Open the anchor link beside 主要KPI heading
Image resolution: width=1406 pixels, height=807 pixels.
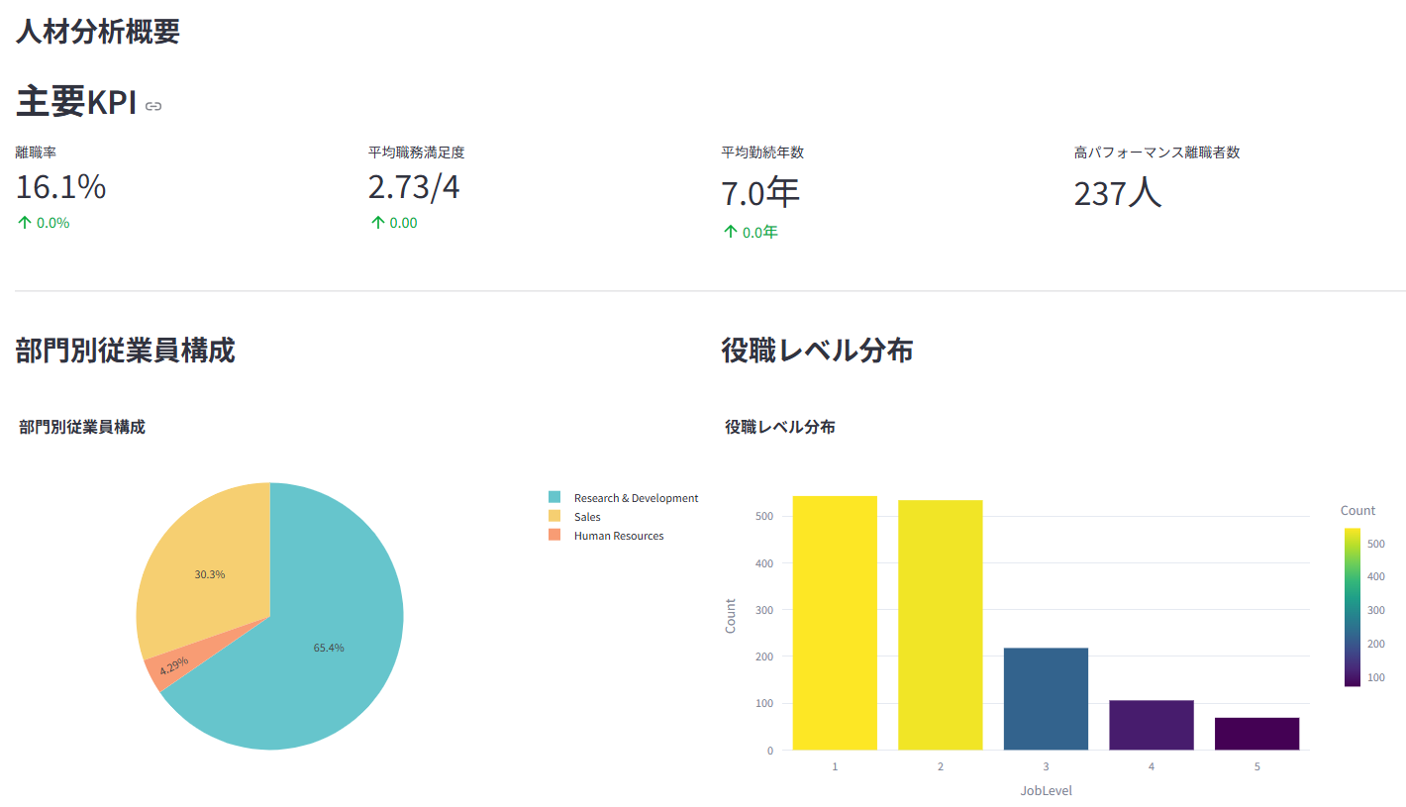[153, 105]
